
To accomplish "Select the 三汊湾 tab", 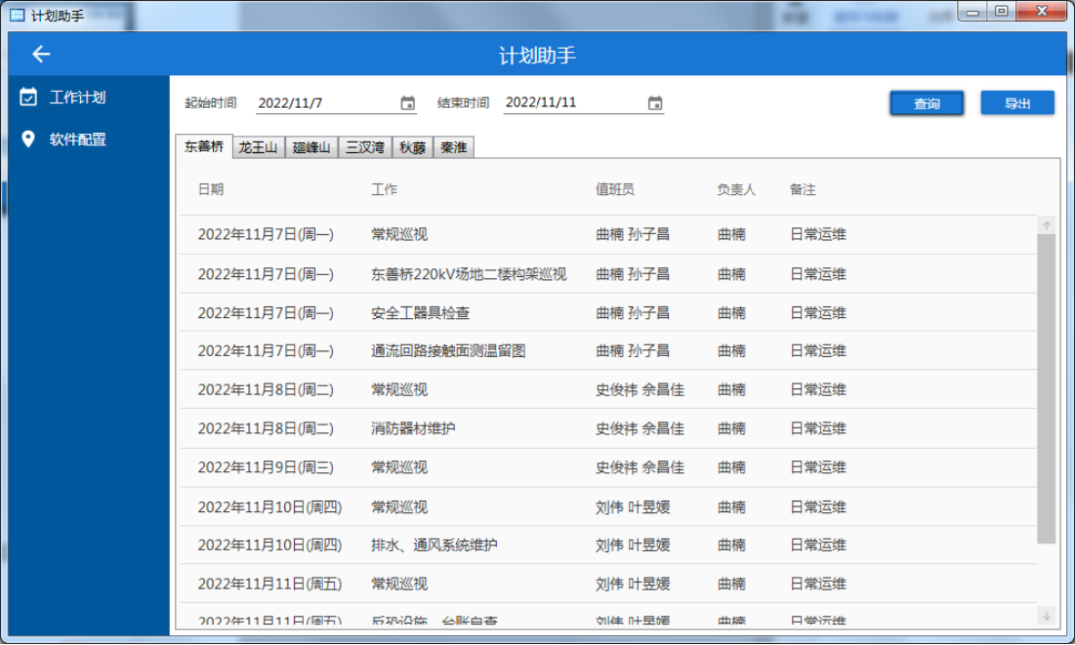I will [x=365, y=148].
